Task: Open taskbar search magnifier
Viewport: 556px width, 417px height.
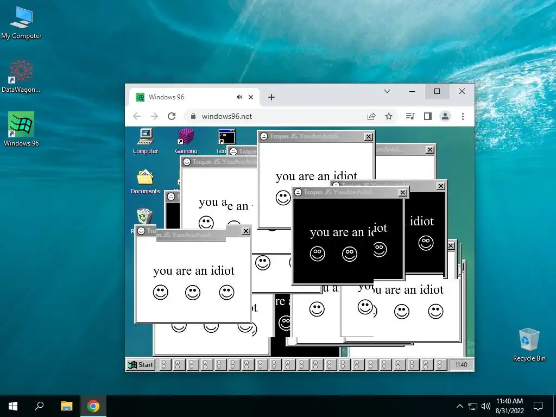Action: tap(39, 406)
